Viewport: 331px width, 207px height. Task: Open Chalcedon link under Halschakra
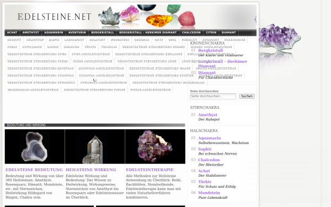tap(209, 160)
